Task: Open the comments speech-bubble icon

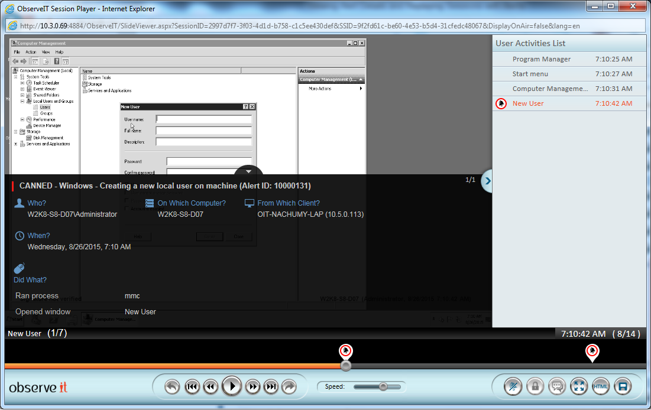Action: tap(557, 387)
